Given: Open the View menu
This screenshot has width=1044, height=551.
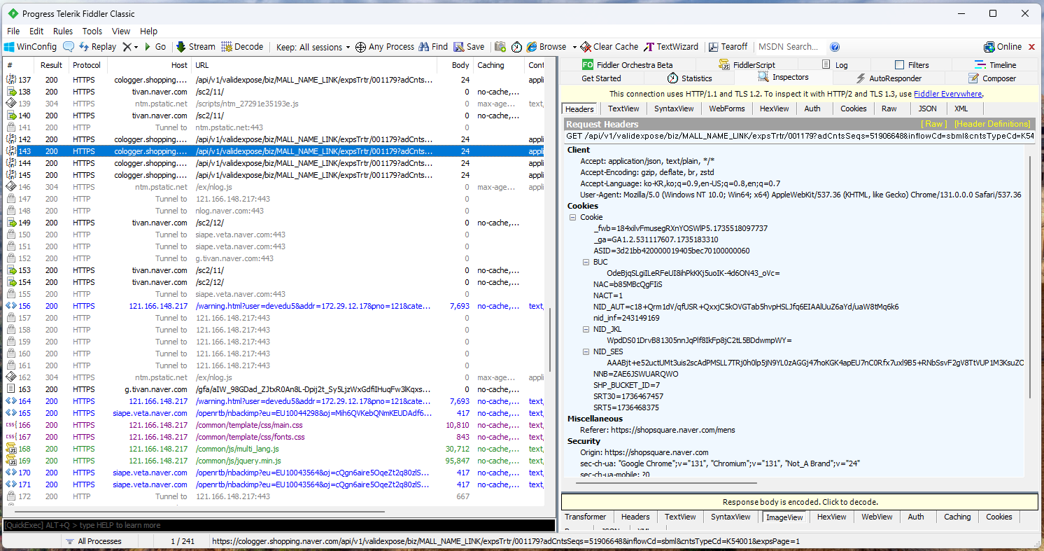Looking at the screenshot, I should [x=121, y=32].
